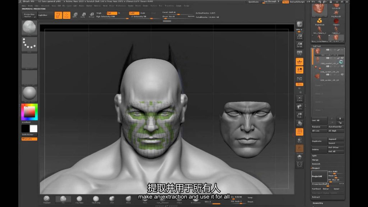Activate the Move transform mode in the top shelf
Viewport: 368px width, 207px height.
75,15
